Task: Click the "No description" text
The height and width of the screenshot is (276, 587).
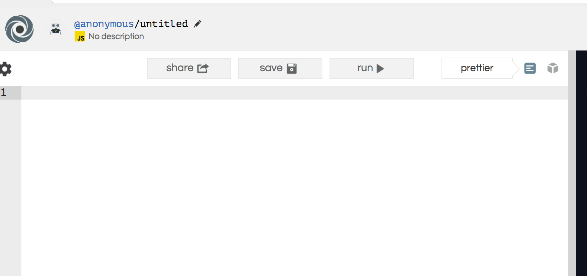Action: tap(116, 37)
